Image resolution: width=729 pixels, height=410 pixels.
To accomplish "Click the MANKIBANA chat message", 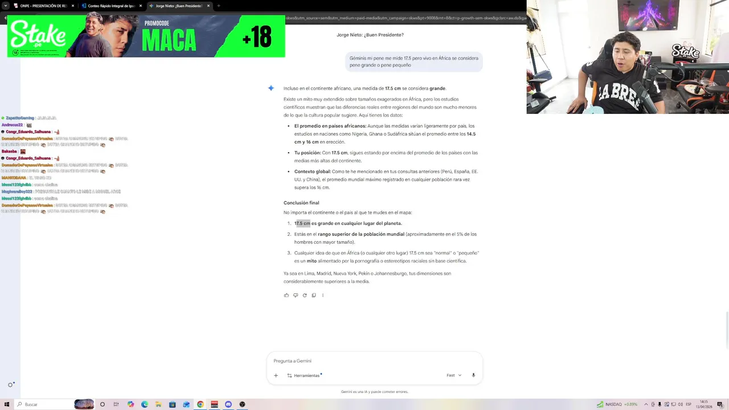I will point(26,178).
